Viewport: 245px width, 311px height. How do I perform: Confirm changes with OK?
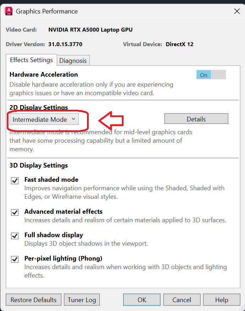point(142,300)
